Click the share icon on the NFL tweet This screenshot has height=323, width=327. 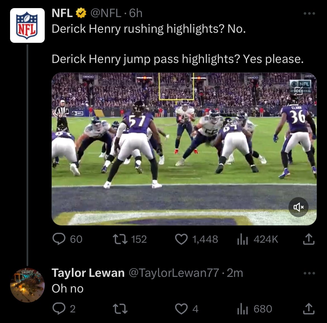[x=309, y=239]
